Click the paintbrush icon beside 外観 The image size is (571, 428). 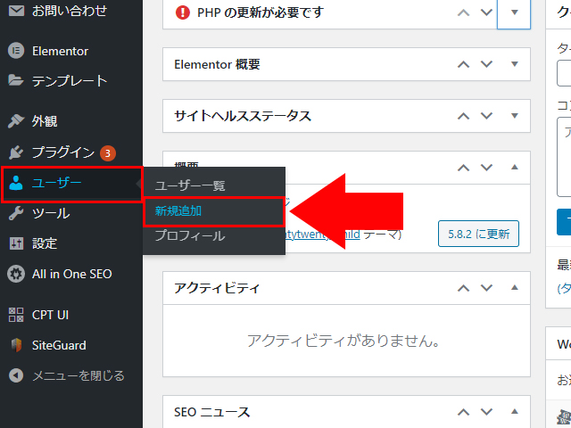pyautogui.click(x=16, y=121)
